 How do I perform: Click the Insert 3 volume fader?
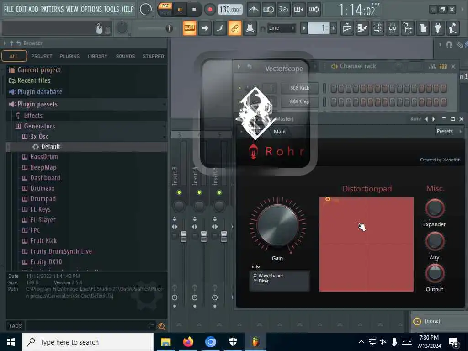tap(184, 237)
